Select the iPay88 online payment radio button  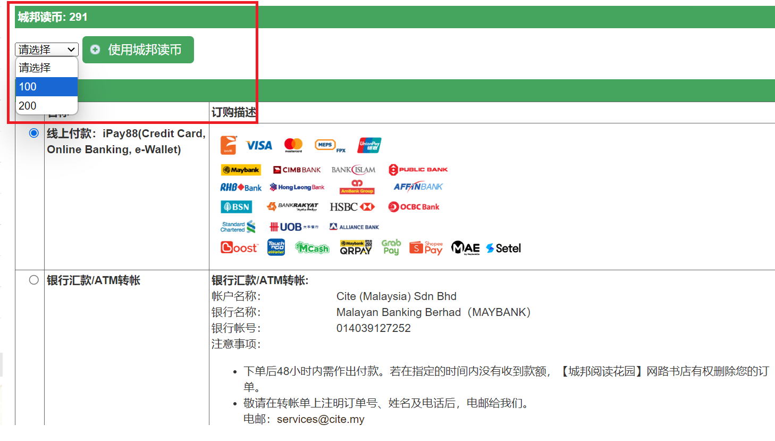click(x=34, y=133)
